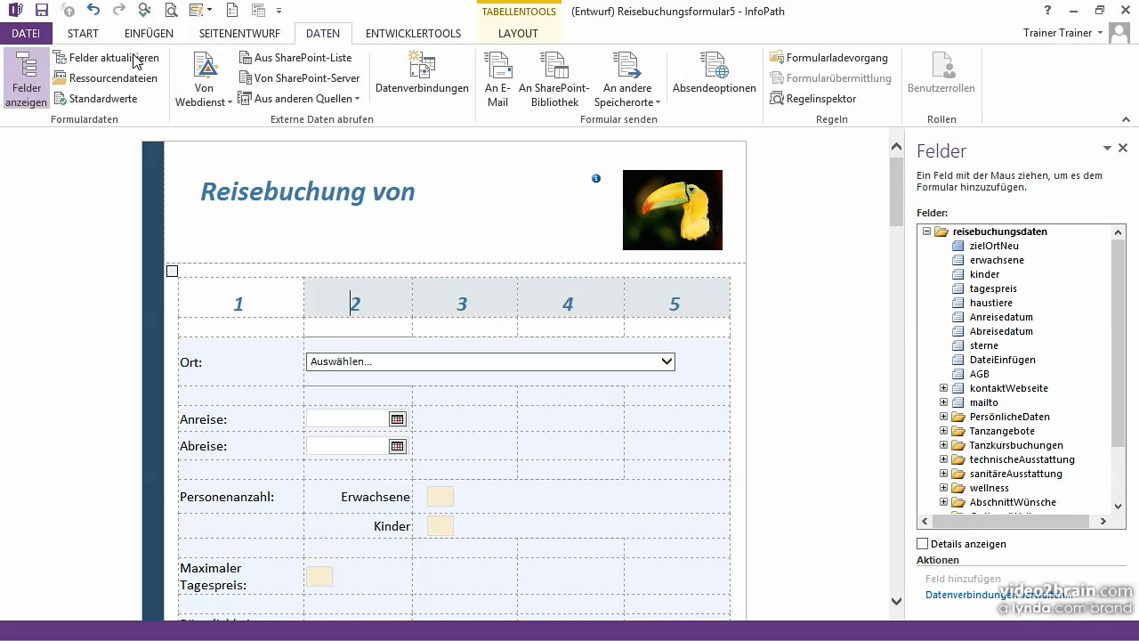
Task: Redo the last action
Action: tap(118, 11)
